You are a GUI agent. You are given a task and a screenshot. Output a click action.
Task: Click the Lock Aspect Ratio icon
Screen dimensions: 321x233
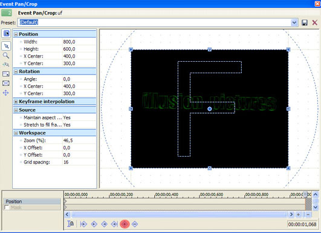[6, 74]
